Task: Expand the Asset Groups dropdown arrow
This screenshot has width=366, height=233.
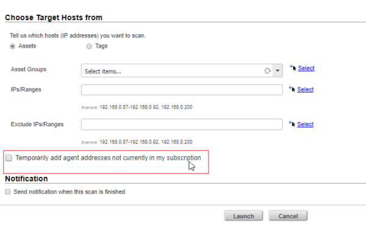Action: coord(278,71)
